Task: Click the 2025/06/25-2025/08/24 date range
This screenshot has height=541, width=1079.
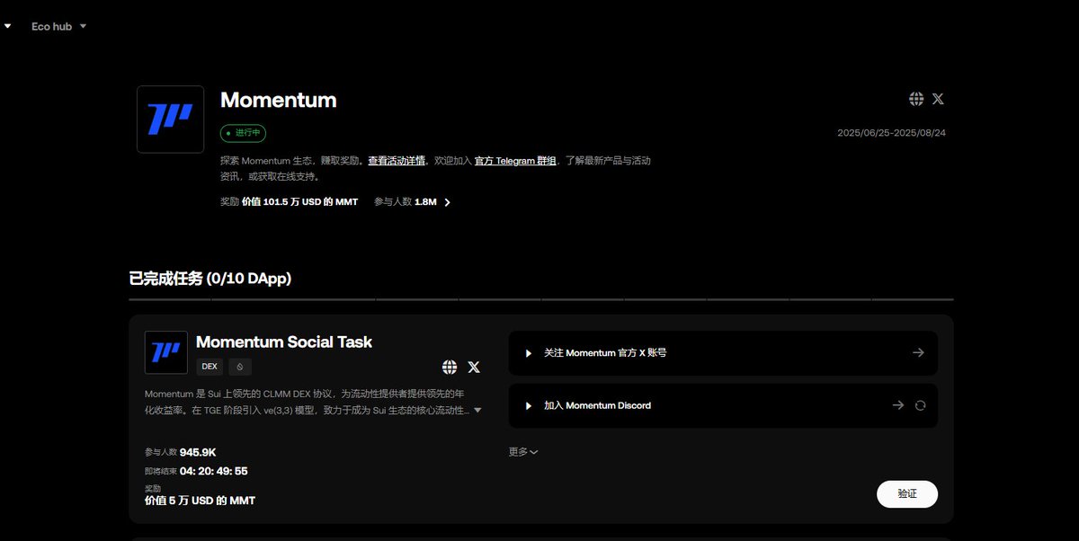Action: tap(891, 133)
